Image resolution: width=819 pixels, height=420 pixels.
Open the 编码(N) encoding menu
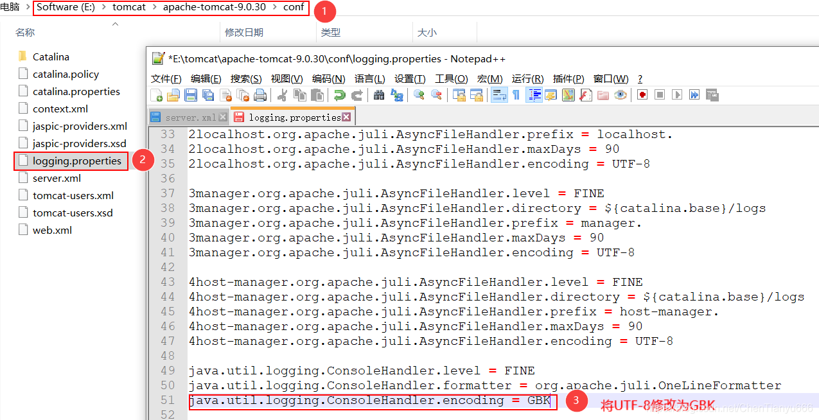[x=328, y=78]
